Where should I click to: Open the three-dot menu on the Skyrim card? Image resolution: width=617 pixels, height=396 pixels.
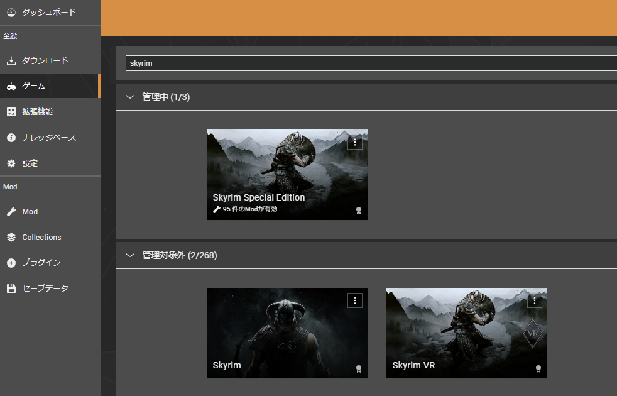click(x=355, y=300)
